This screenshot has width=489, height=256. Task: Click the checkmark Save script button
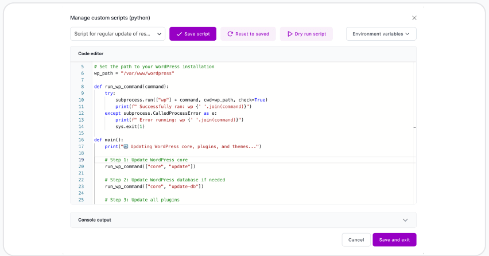coord(179,34)
